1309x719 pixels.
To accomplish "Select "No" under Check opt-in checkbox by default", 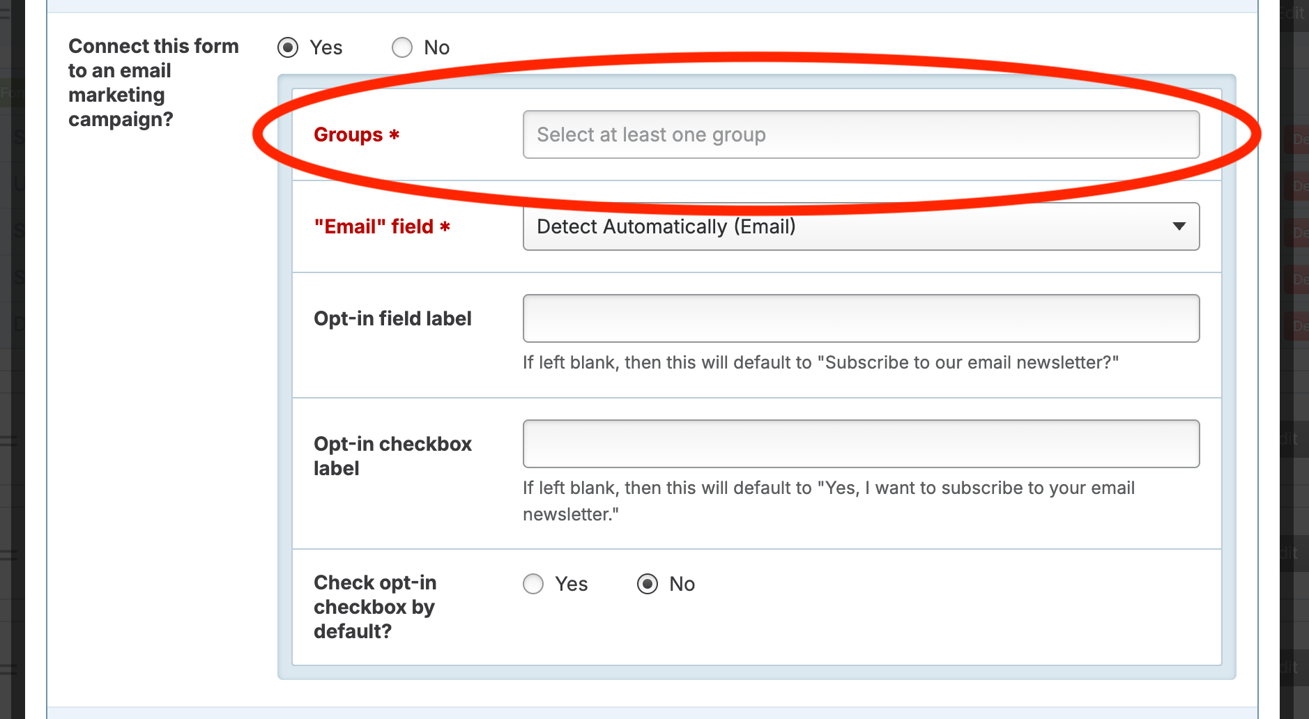I will (648, 584).
